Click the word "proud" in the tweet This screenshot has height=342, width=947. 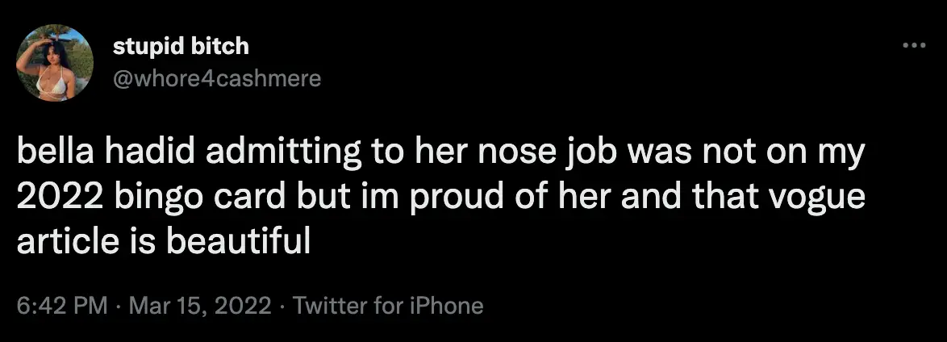tap(458, 198)
